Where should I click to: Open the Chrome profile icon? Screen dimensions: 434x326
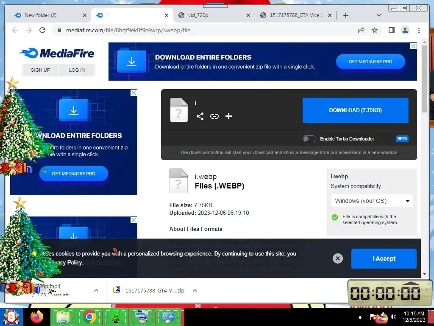[405, 30]
